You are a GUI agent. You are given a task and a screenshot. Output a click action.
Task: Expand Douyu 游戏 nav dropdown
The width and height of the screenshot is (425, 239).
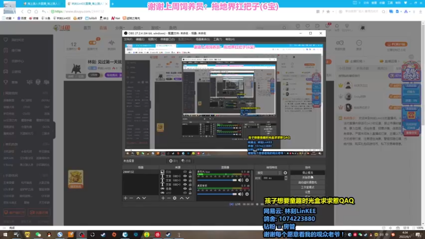coord(156,28)
